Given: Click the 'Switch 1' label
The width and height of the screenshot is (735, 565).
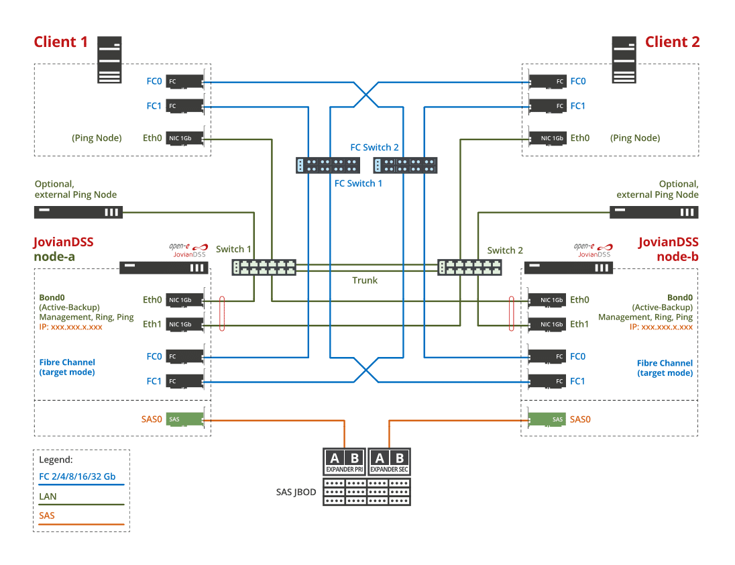Looking at the screenshot, I should 233,249.
